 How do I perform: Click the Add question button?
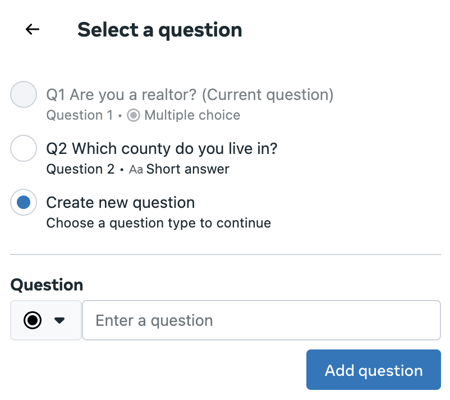(x=373, y=370)
